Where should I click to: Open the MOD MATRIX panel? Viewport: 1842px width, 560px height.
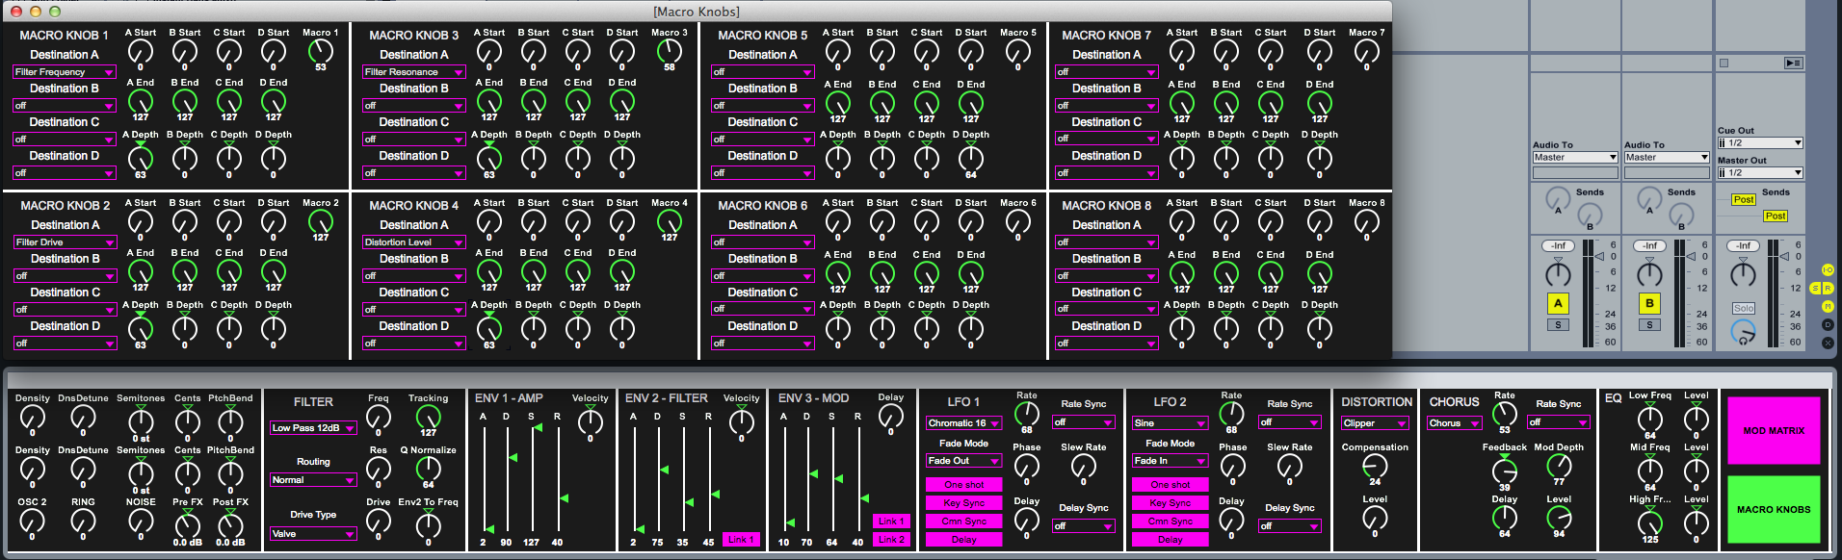(x=1773, y=431)
